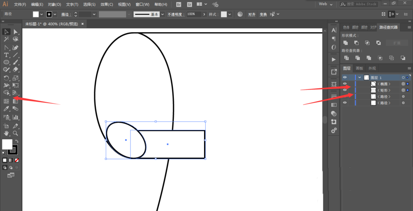Switch to the 外观 tab

[372, 68]
